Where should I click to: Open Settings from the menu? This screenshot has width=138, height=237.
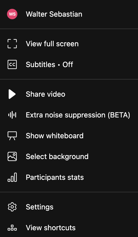click(x=69, y=207)
